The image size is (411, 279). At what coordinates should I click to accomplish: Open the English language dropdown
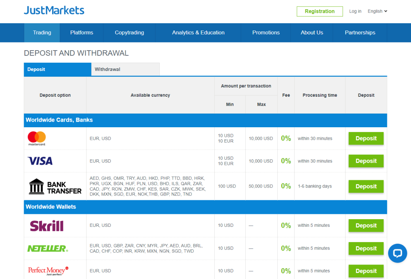tap(377, 11)
